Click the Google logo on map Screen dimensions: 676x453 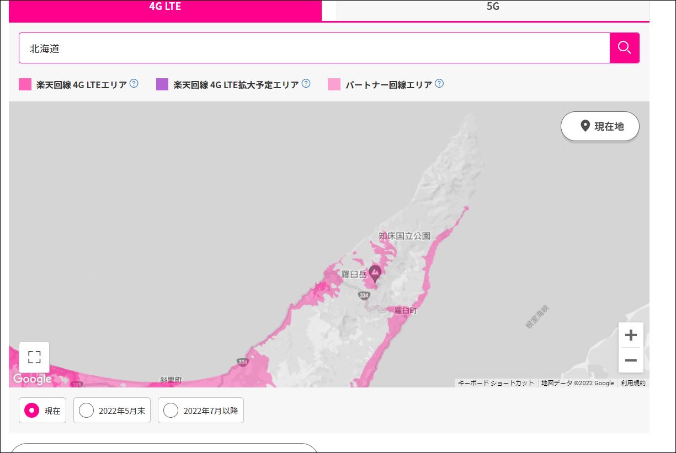click(x=32, y=379)
